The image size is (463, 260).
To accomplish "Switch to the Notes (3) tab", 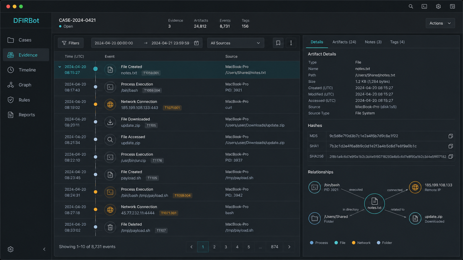I will pyautogui.click(x=373, y=42).
